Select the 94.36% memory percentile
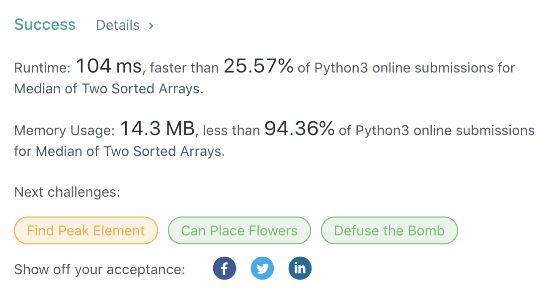This screenshot has height=295, width=553. (x=299, y=129)
